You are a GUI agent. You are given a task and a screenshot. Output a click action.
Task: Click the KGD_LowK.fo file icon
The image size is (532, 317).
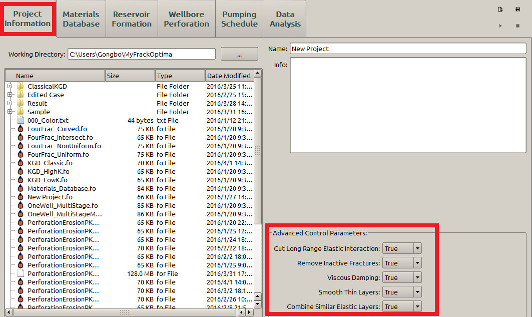pyautogui.click(x=21, y=180)
